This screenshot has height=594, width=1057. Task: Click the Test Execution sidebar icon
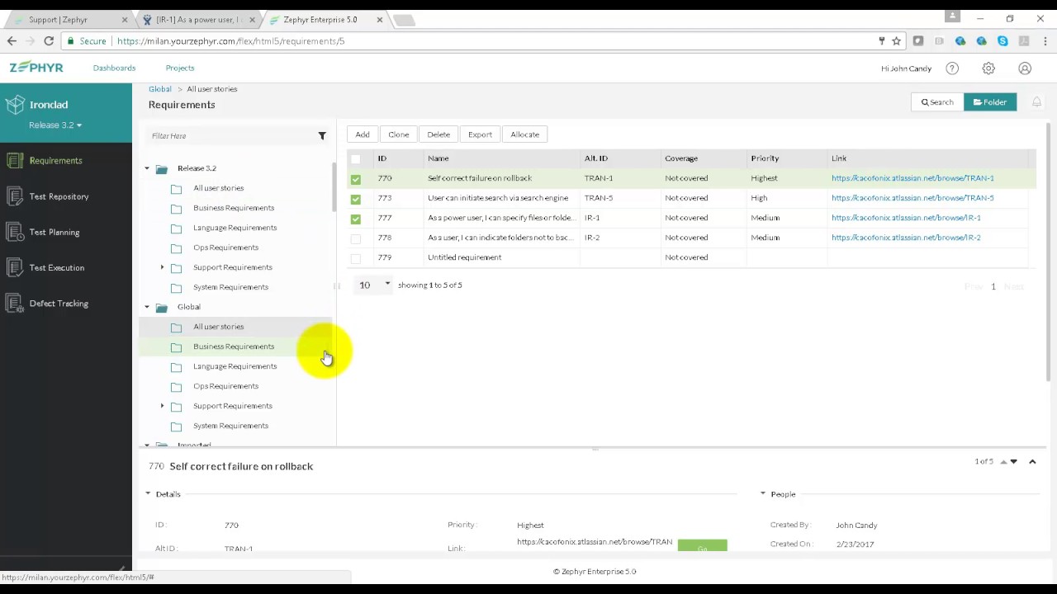14,267
